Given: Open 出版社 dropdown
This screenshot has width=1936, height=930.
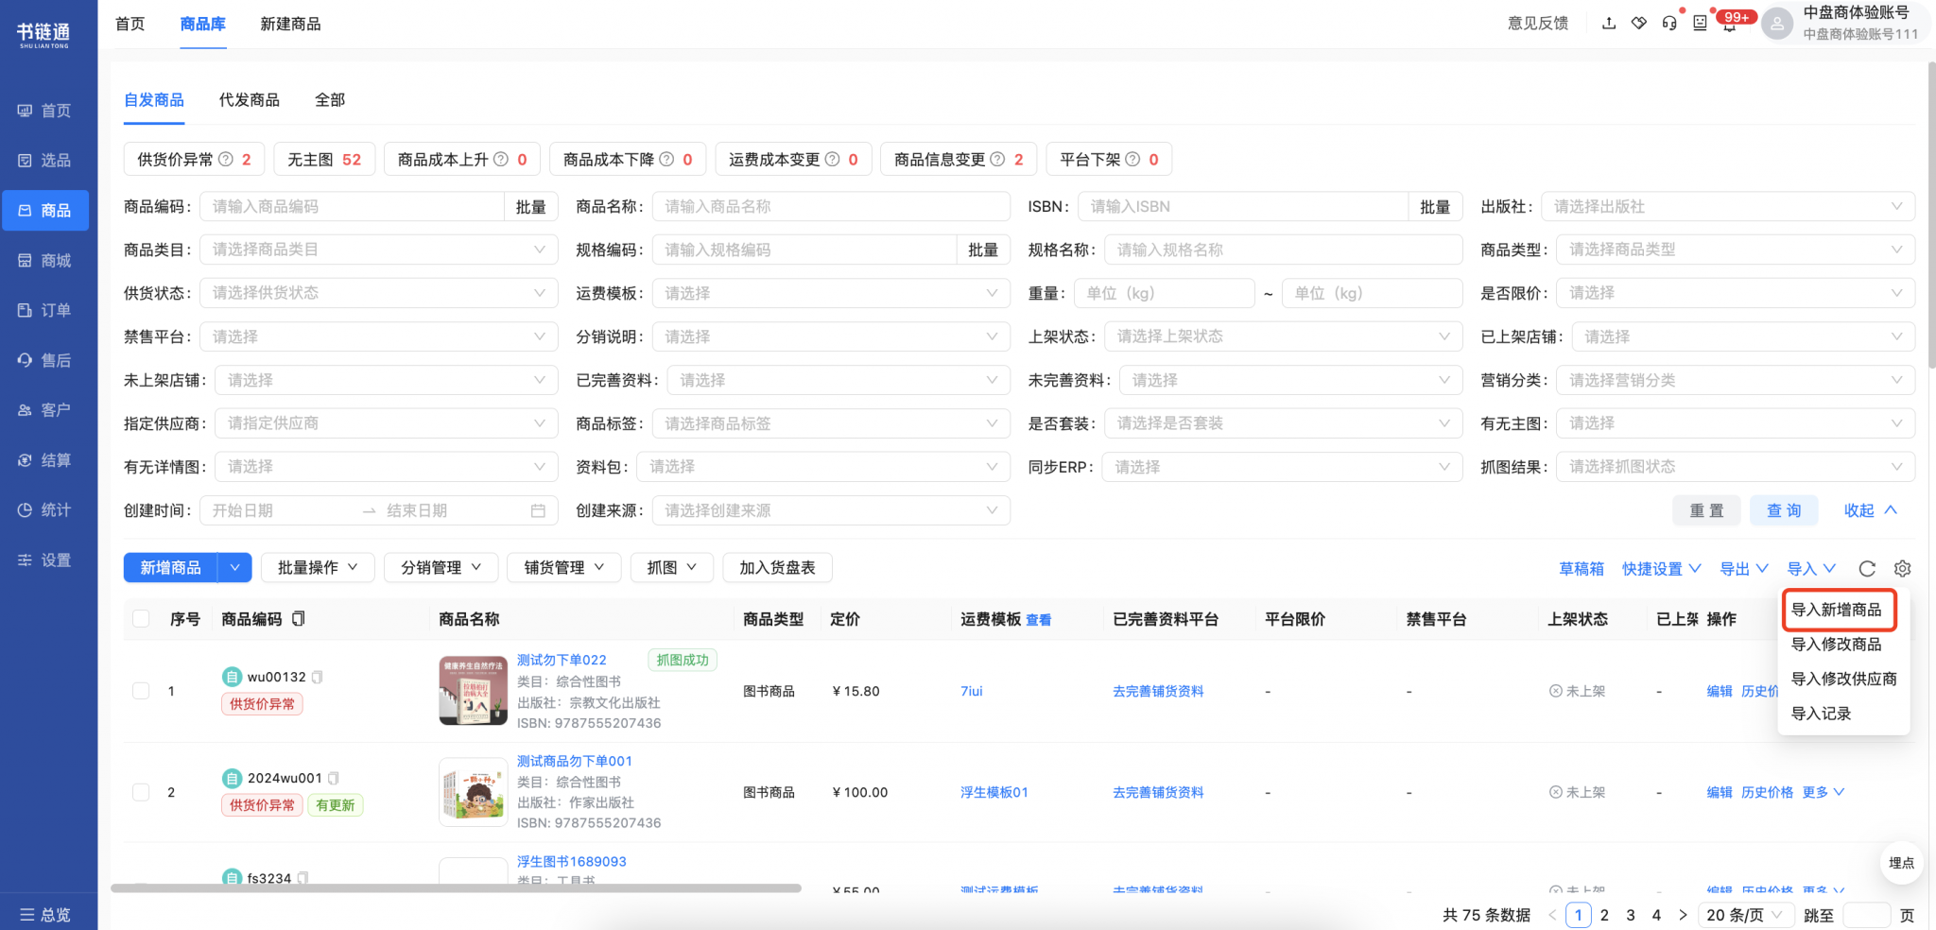Looking at the screenshot, I should [x=1728, y=206].
